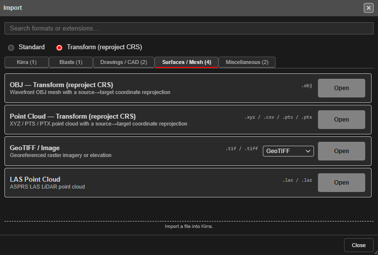The height and width of the screenshot is (255, 378).
Task: Select the Transform (reproject CRS) radio button
Action: coord(59,47)
